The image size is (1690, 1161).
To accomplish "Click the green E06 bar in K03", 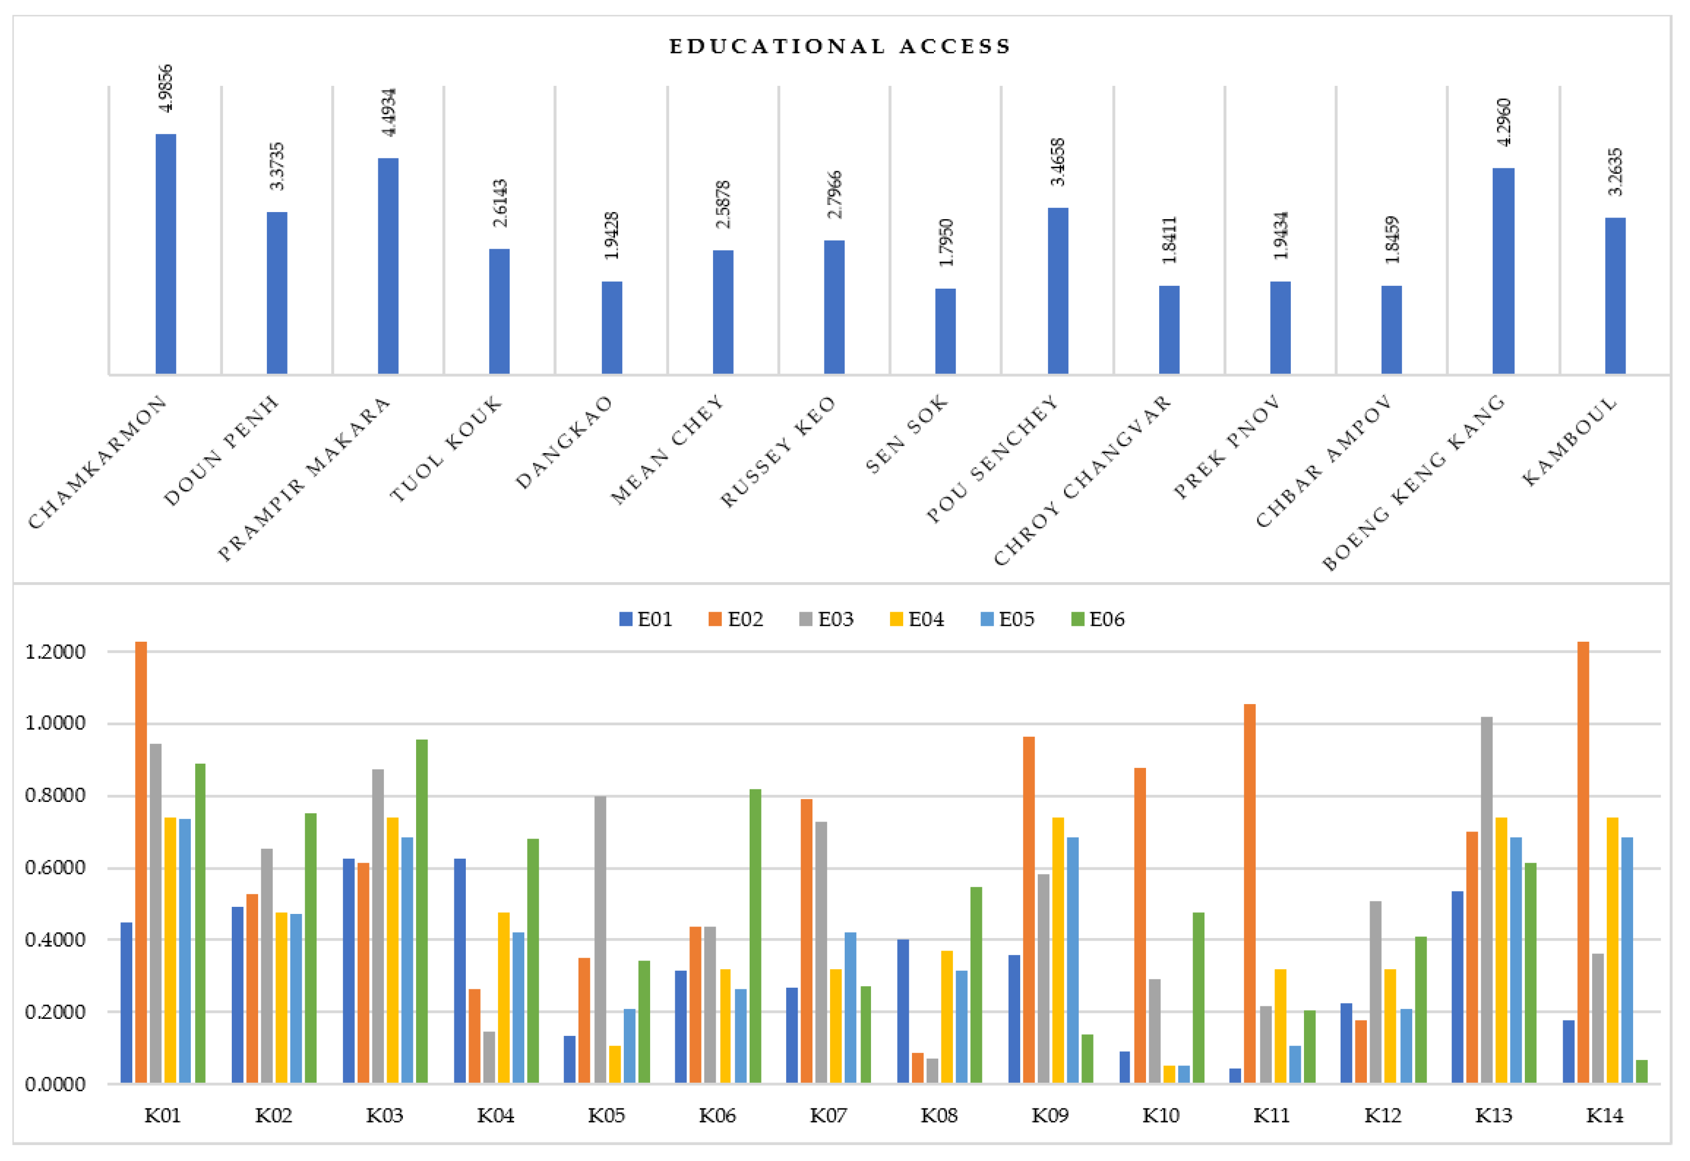I will tap(422, 912).
